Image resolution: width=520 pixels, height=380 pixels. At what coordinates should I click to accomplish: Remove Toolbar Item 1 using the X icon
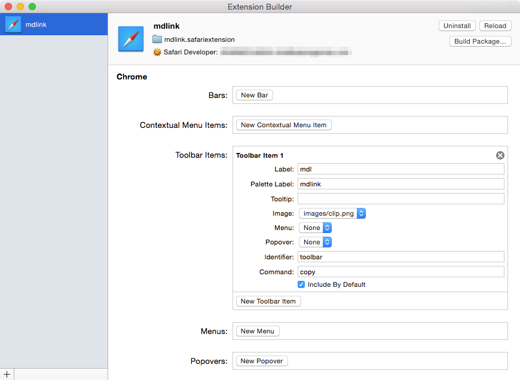point(500,155)
